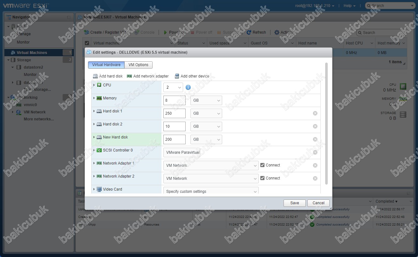The image size is (418, 257).
Task: Remove New Hard disk with its X icon
Action: pyautogui.click(x=315, y=139)
